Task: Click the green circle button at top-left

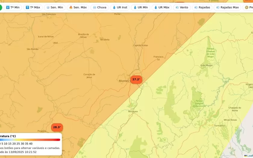Action: click(1, 8)
